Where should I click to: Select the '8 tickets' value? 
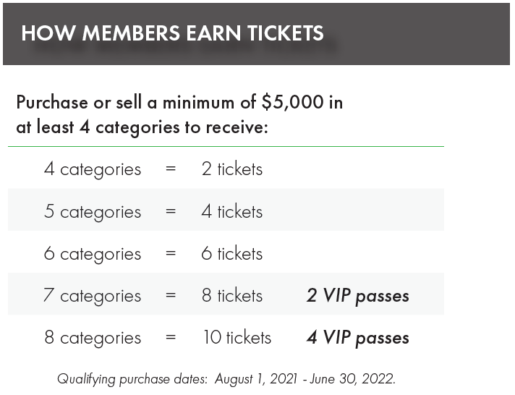pyautogui.click(x=232, y=295)
